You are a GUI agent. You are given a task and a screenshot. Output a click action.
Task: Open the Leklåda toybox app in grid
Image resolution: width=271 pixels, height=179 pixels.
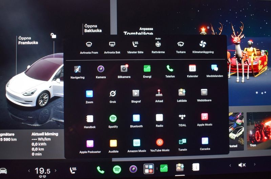tap(182, 95)
